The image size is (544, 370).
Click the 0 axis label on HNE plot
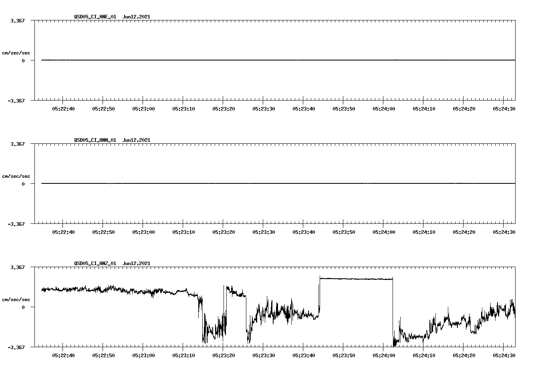point(23,60)
